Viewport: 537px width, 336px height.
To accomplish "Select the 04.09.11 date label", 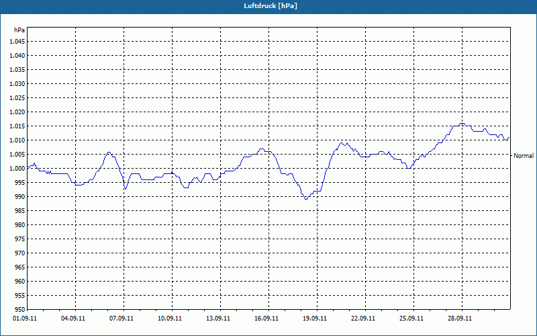I will (x=73, y=319).
